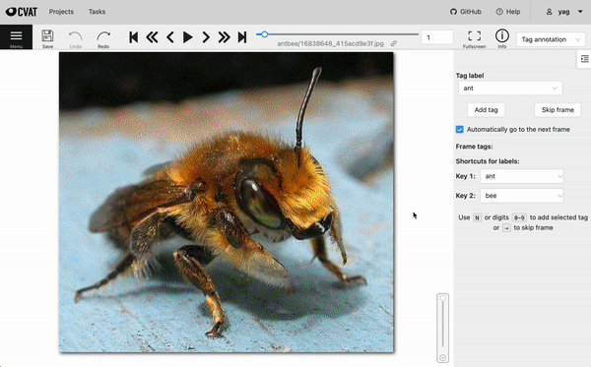Screen dimensions: 591x367
Task: Click the bee image on the canvas
Action: click(227, 202)
